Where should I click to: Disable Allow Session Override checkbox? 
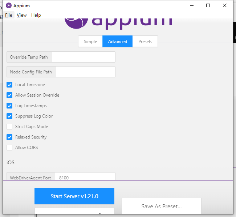tap(9, 95)
